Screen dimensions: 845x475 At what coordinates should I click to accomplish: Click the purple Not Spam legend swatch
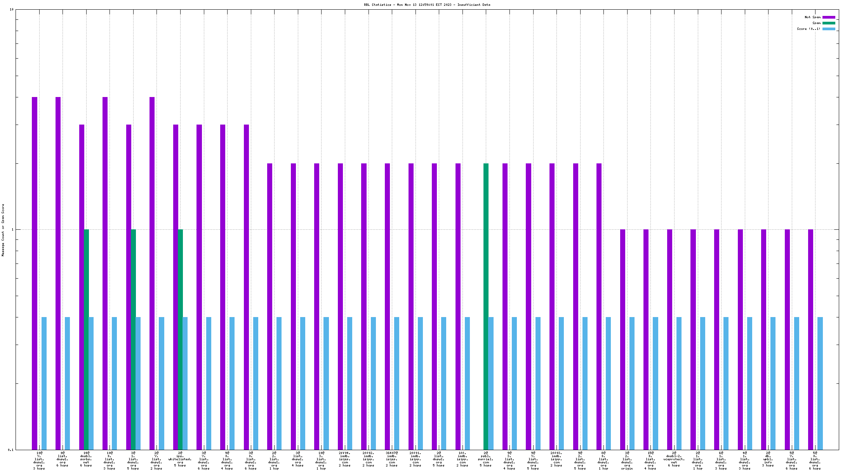(829, 17)
